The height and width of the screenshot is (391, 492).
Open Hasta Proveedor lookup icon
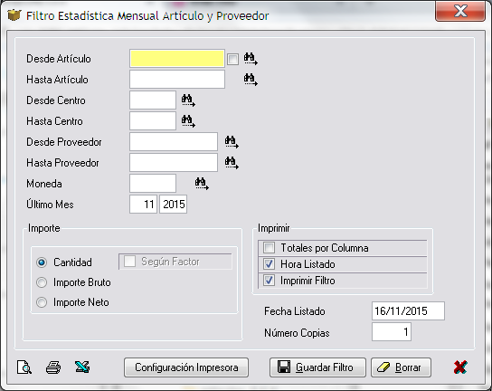pos(232,163)
